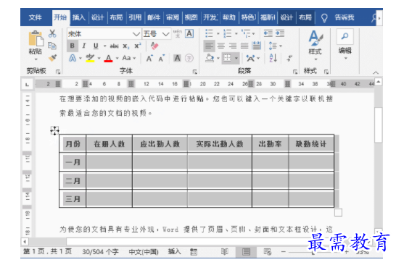Switch to the 审阅 Review tab
Screen dimensions: 396x265
pos(172,17)
